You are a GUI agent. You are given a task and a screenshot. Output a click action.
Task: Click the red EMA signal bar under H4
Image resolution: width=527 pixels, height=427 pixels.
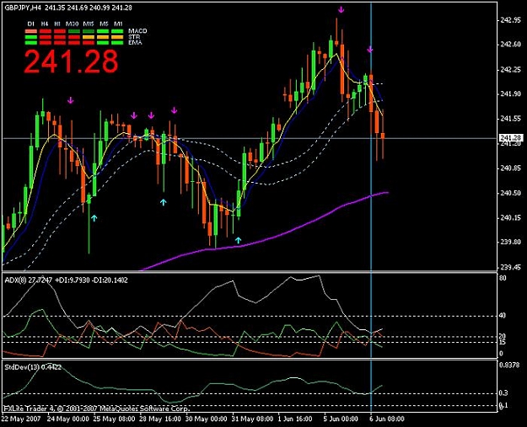point(46,43)
